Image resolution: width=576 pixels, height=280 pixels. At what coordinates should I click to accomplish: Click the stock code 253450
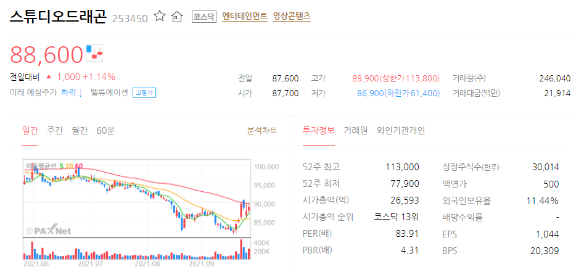130,19
